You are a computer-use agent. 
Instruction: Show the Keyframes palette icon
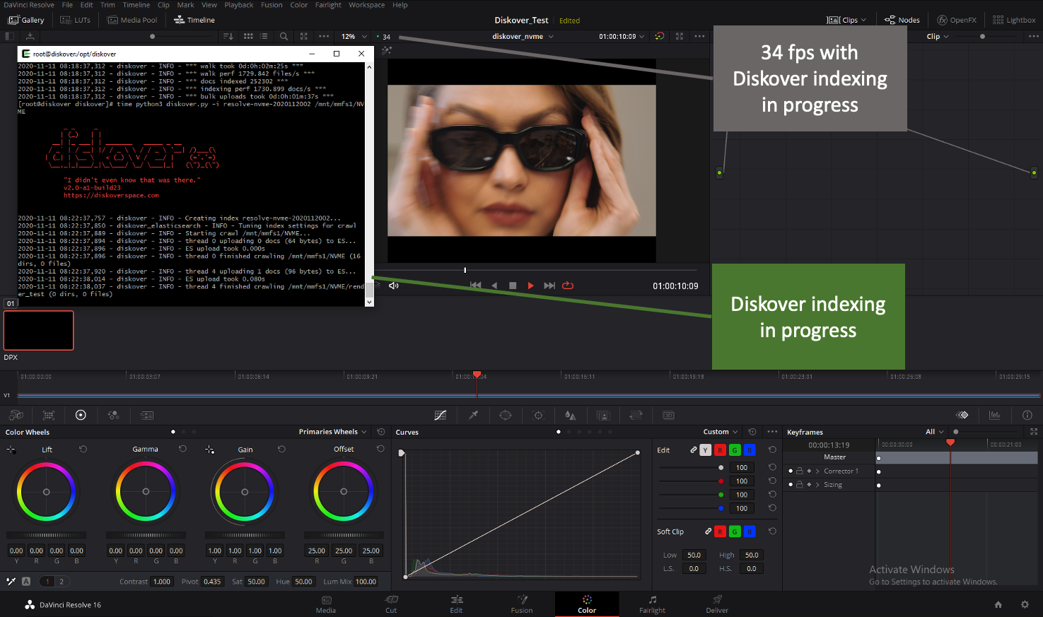click(x=962, y=416)
